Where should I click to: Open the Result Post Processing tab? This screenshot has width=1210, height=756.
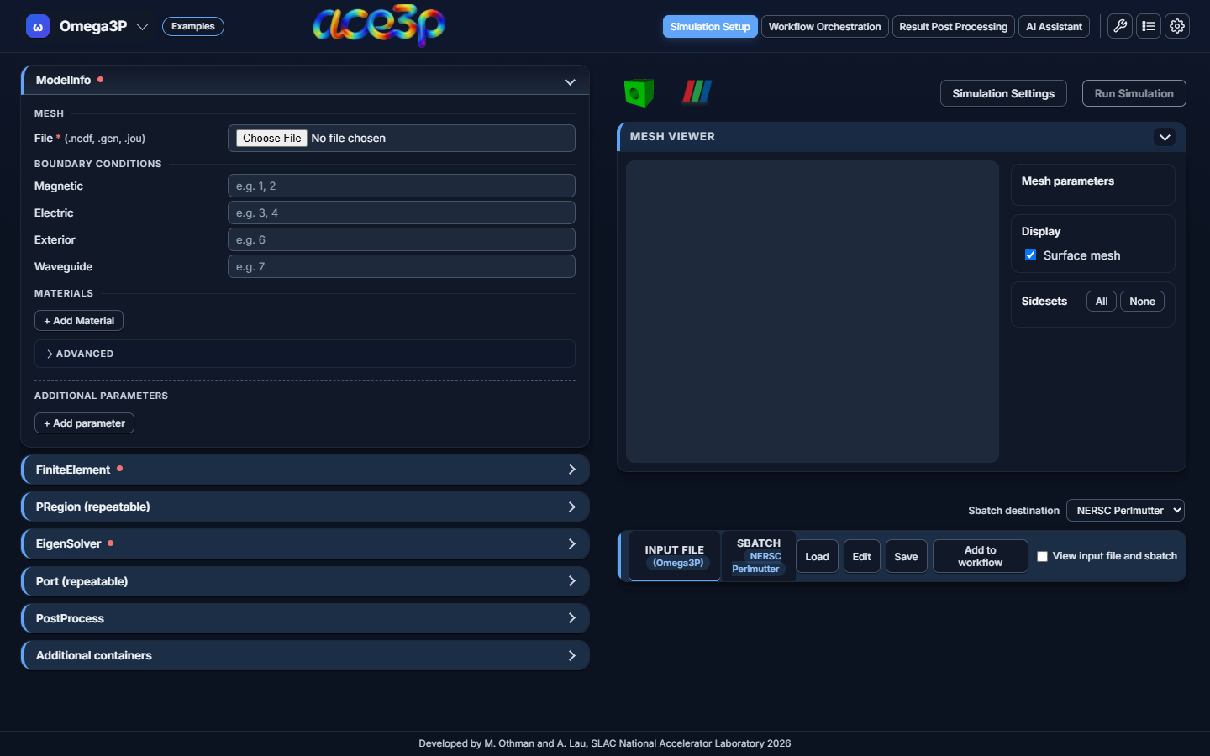tap(953, 27)
